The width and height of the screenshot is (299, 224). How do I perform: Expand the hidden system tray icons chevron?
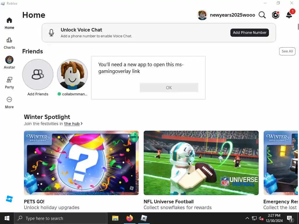coord(247,218)
